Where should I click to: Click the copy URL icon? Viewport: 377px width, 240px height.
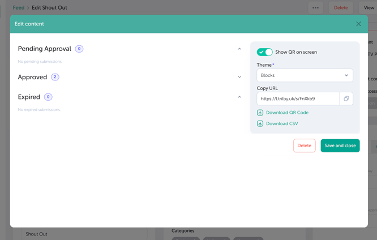[346, 98]
